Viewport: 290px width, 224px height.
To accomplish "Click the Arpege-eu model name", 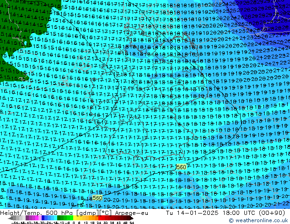I will (x=131, y=213).
